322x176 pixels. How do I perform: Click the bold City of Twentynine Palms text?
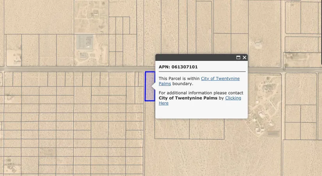188,98
